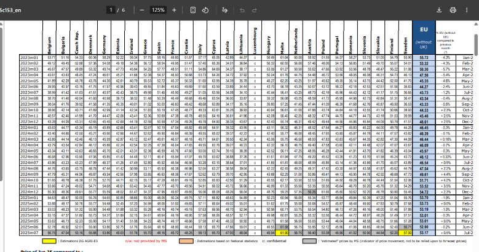Click the Portugal column header

(x=337, y=45)
